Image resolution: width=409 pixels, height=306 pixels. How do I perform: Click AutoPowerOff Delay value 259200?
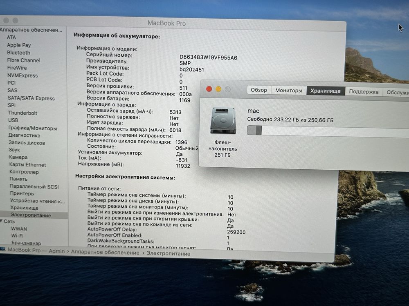click(x=236, y=232)
